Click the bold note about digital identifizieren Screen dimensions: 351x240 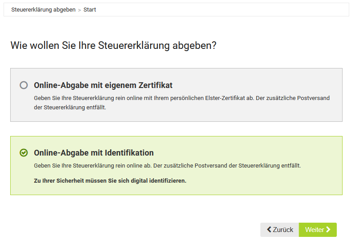[110, 181]
